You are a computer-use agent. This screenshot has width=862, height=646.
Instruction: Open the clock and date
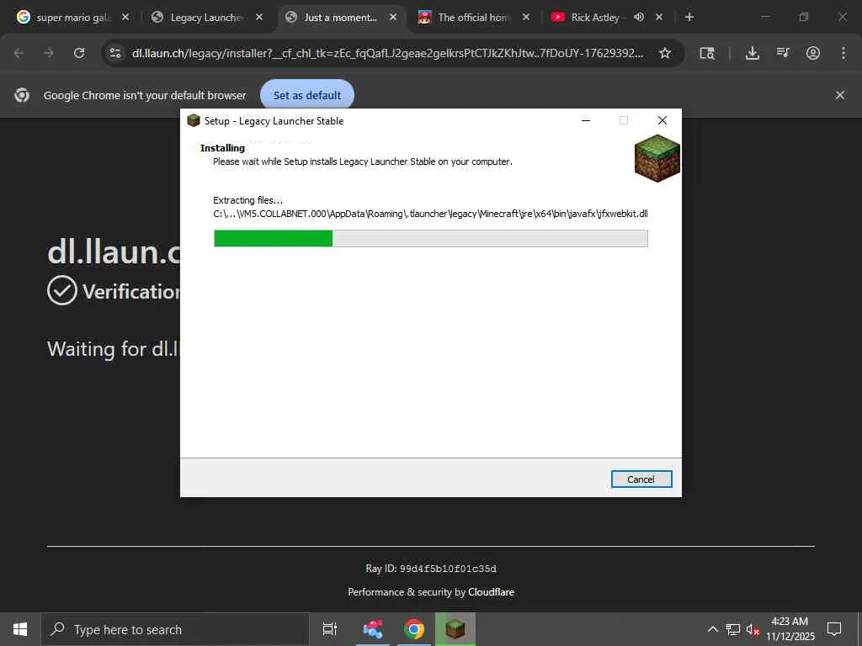click(x=790, y=629)
